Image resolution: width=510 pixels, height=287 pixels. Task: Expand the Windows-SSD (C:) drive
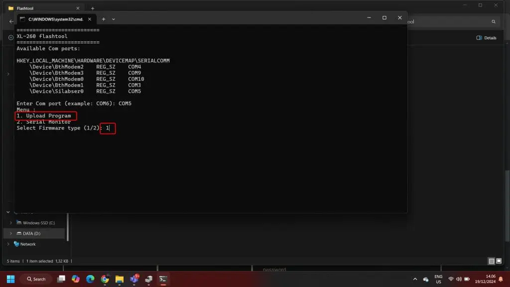coord(11,223)
